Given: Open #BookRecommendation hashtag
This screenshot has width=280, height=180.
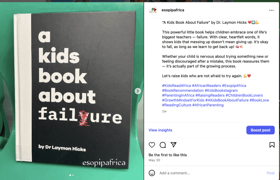Looking at the screenshot, I should tap(183, 90).
